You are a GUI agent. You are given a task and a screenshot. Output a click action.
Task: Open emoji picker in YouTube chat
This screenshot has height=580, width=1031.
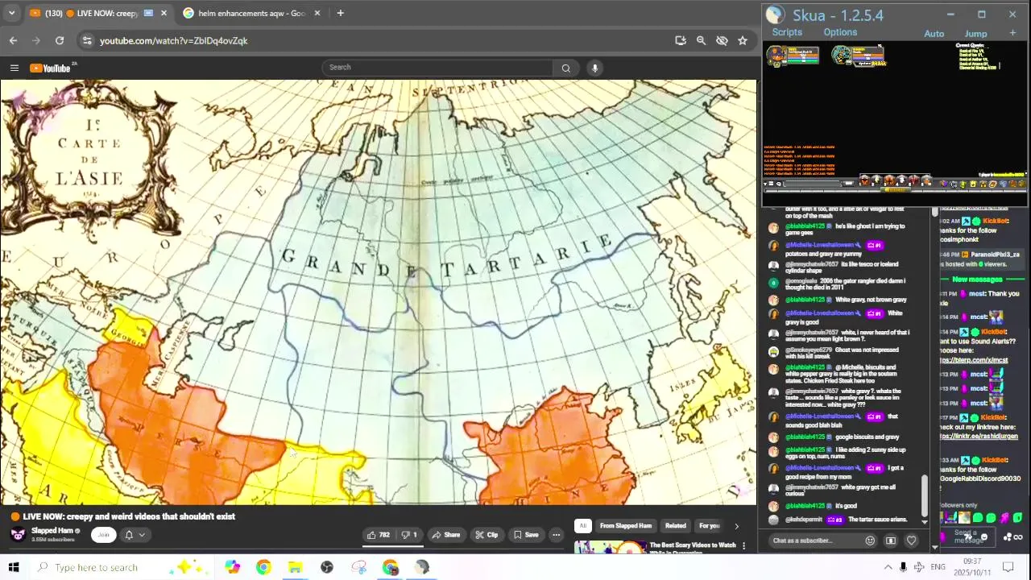[x=870, y=541]
